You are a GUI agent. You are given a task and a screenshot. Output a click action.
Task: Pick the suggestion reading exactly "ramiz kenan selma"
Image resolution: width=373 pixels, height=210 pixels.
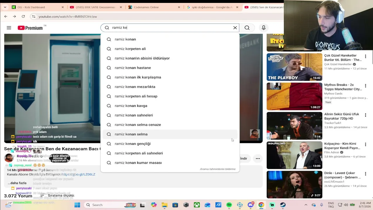170,134
